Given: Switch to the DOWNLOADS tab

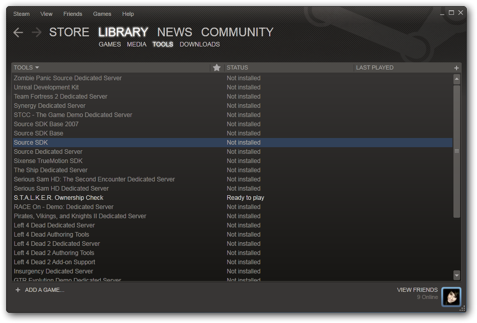Looking at the screenshot, I should click(200, 44).
